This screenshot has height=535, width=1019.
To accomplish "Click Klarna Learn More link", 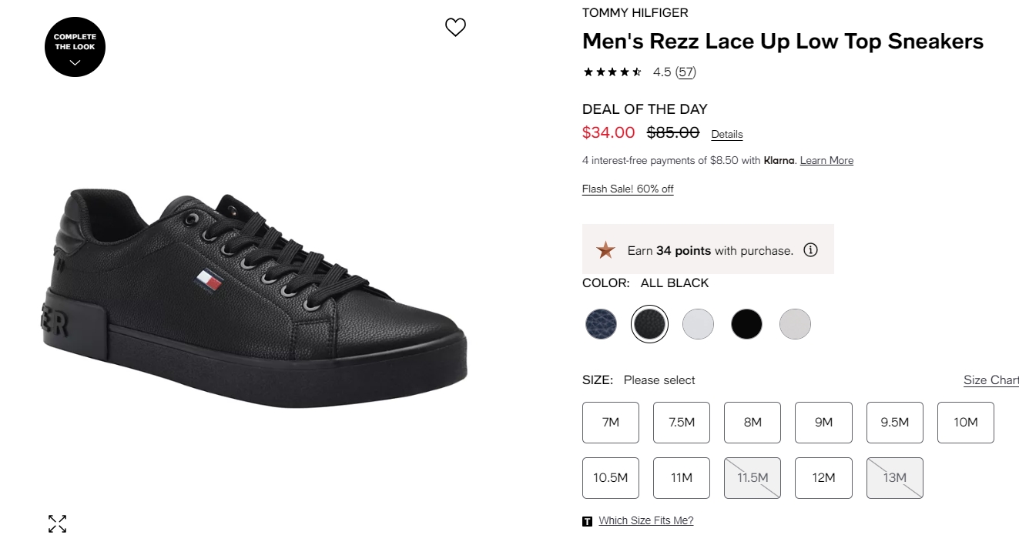I will coord(826,161).
